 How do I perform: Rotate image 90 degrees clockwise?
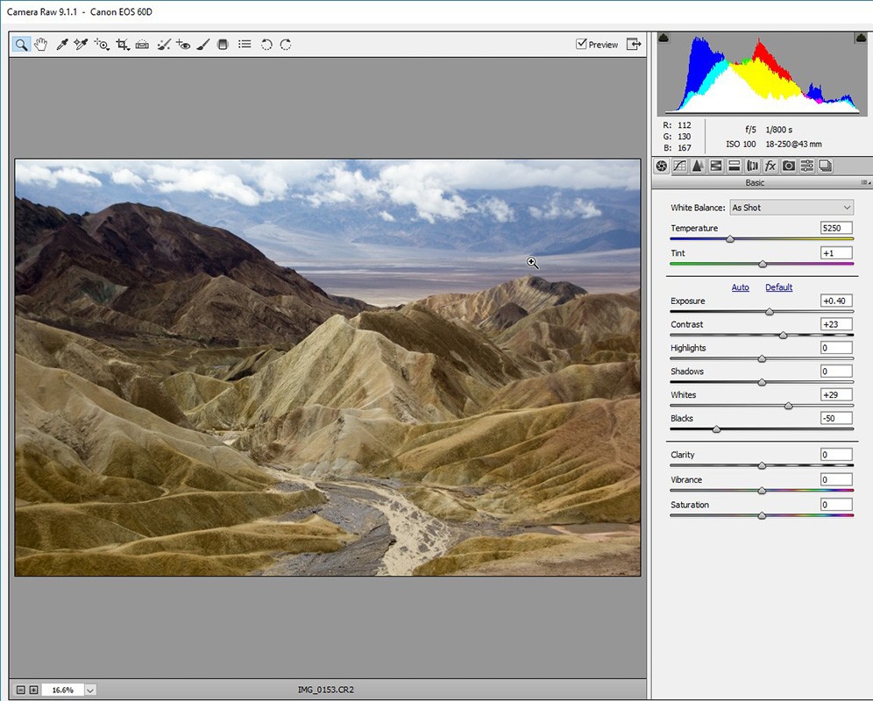pyautogui.click(x=286, y=45)
